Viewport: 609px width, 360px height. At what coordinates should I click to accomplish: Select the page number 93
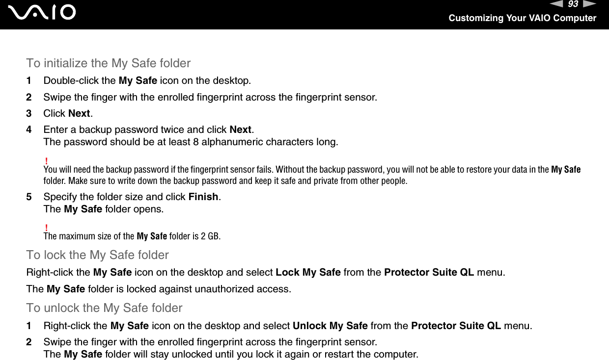click(573, 4)
